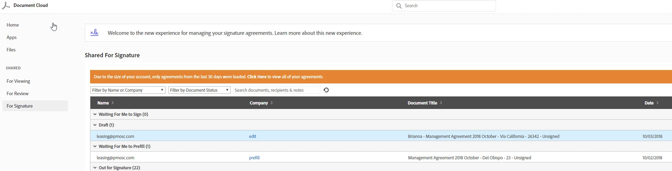Click the edit link for draft agreement

[x=253, y=136]
